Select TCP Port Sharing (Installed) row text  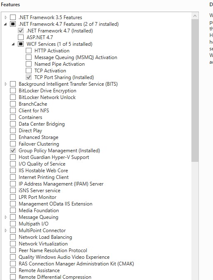pos(64,77)
